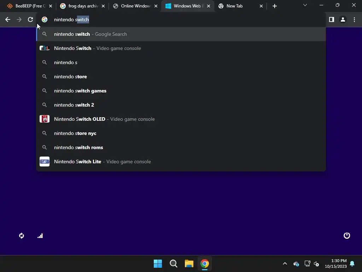
Task: Close the Windows Web tab
Action: click(209, 6)
